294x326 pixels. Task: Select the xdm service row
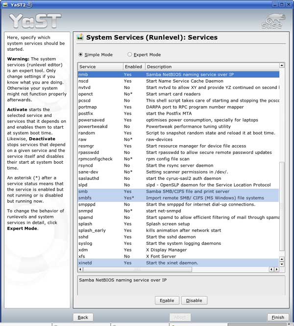[x=178, y=250]
